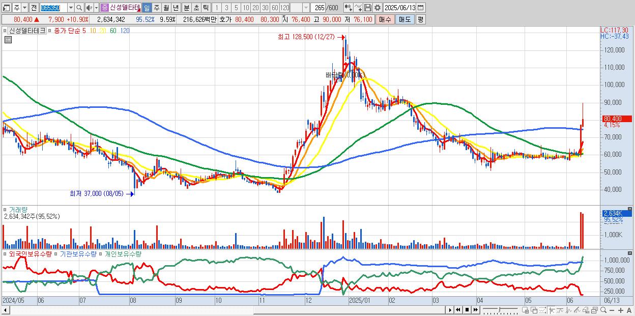Click the speaker sound icon
Image resolution: width=635 pixels, height=316 pixels.
click(89, 8)
